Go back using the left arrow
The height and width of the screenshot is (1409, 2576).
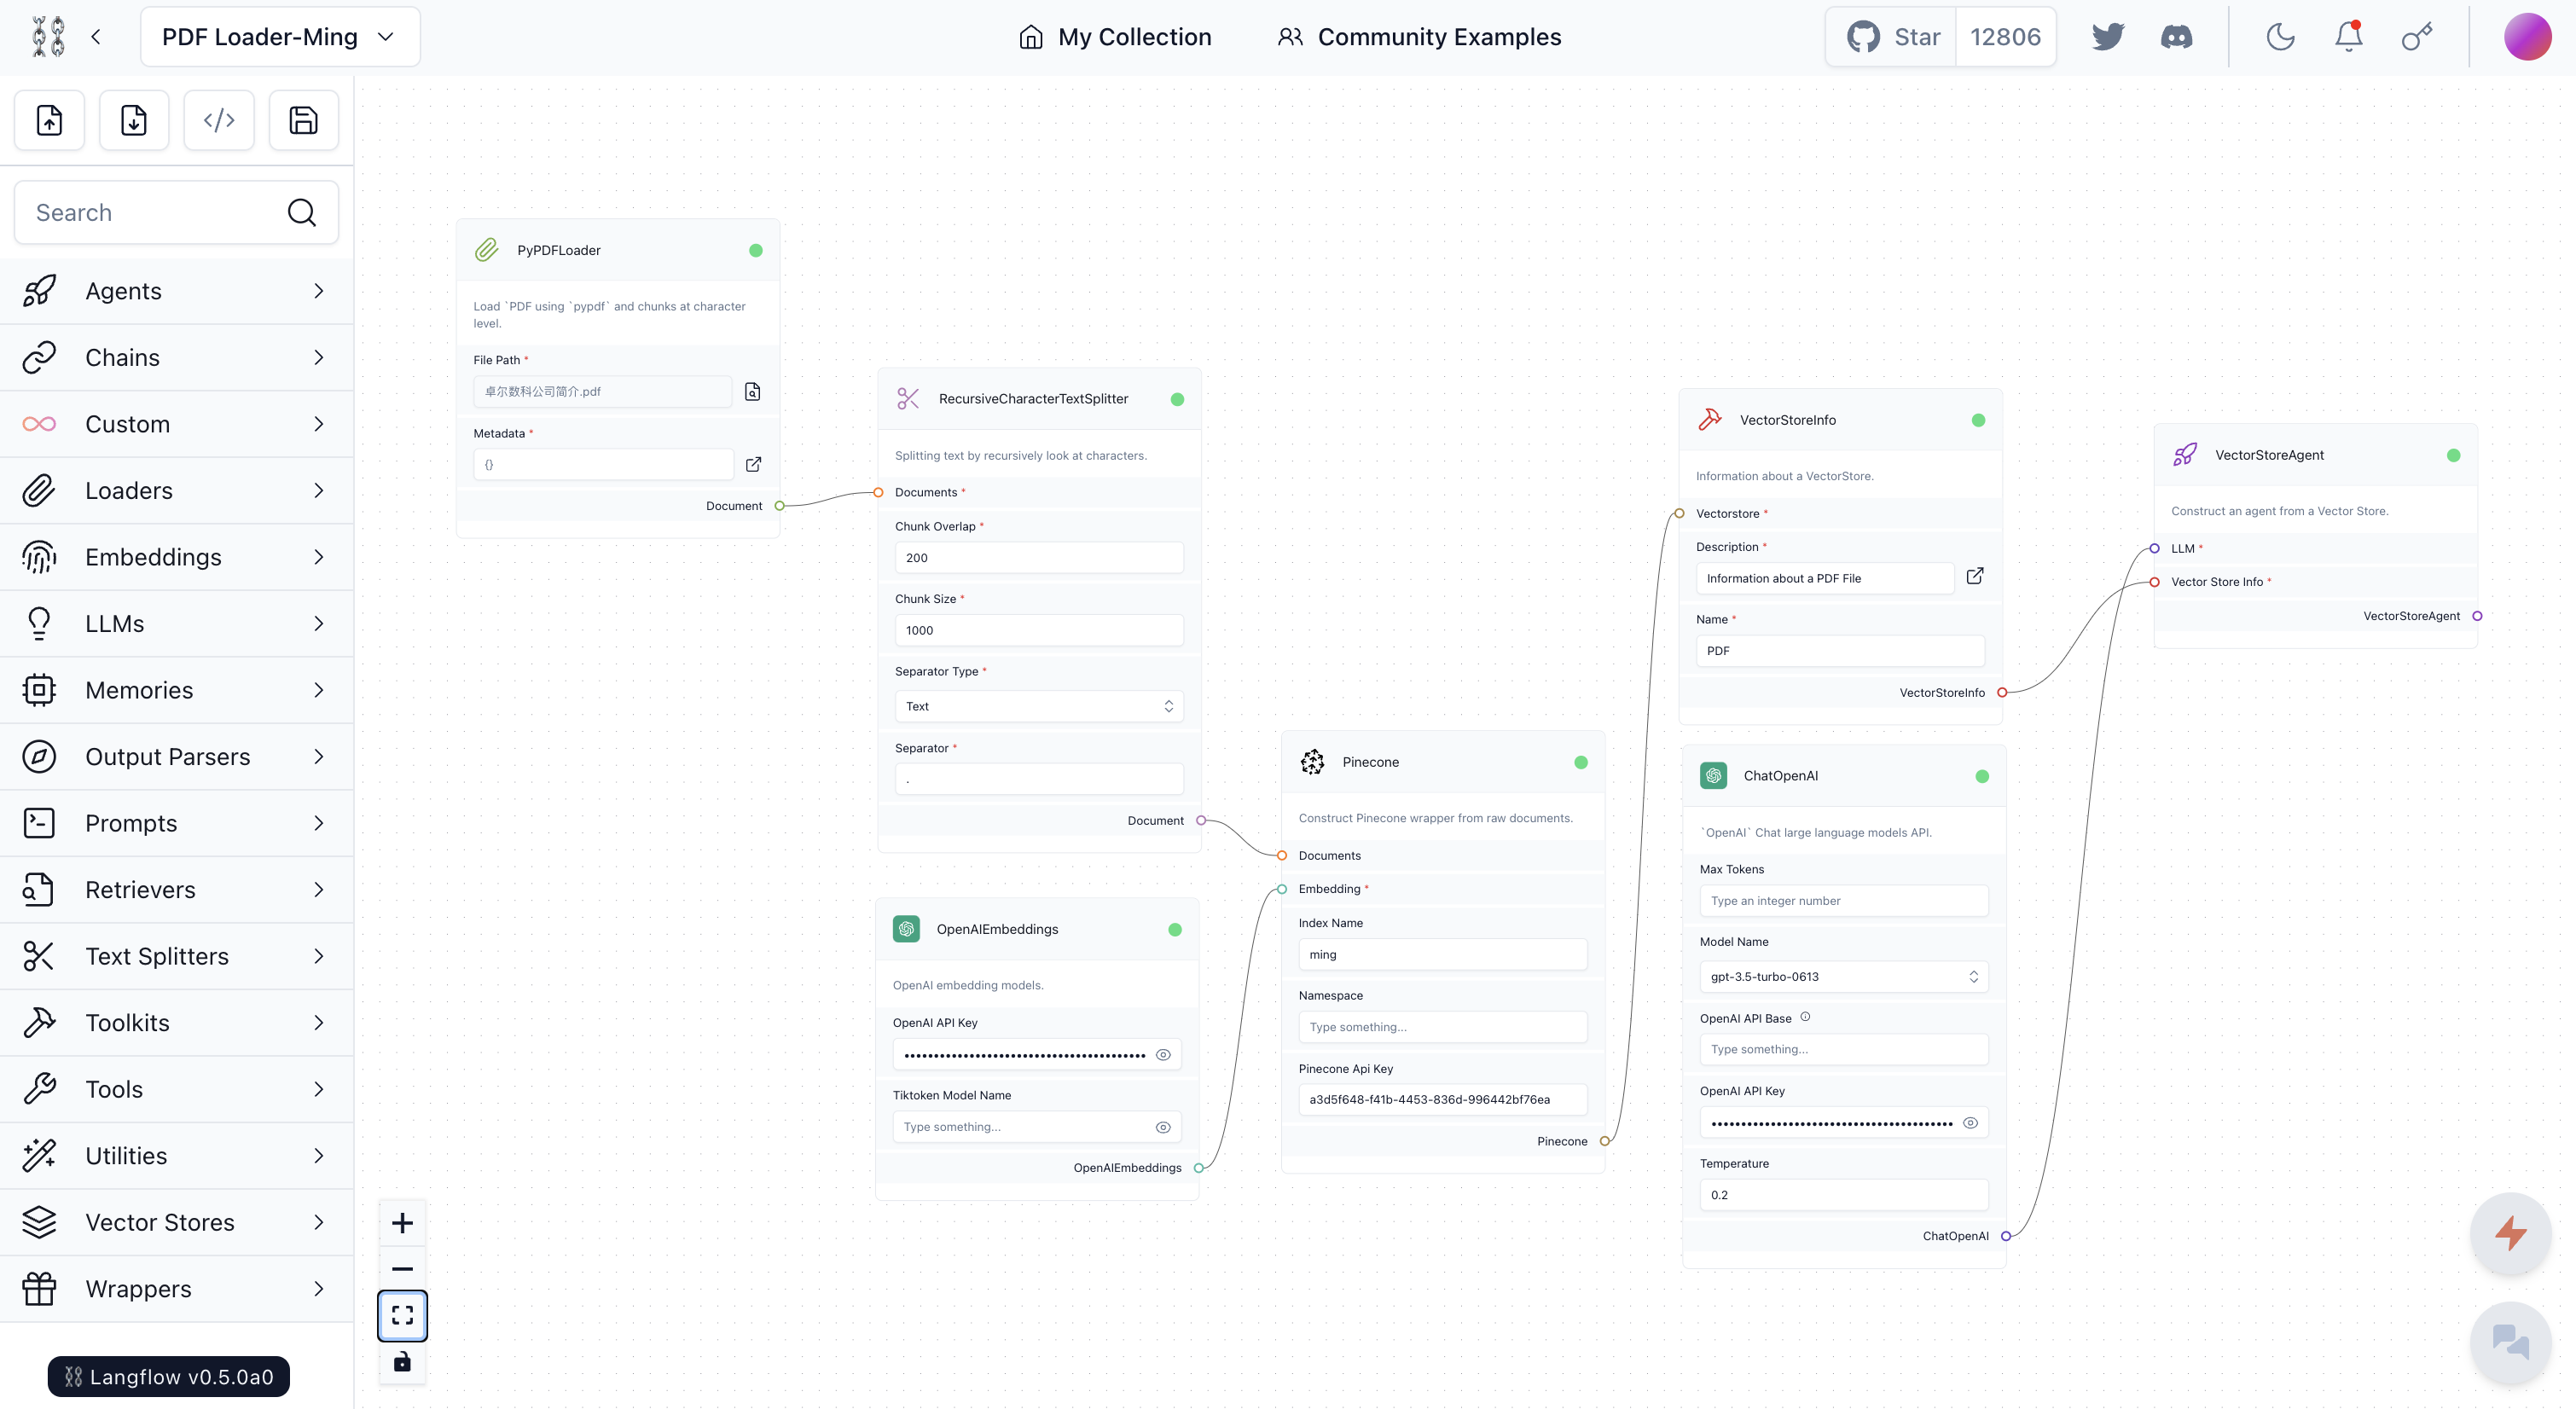pos(96,37)
